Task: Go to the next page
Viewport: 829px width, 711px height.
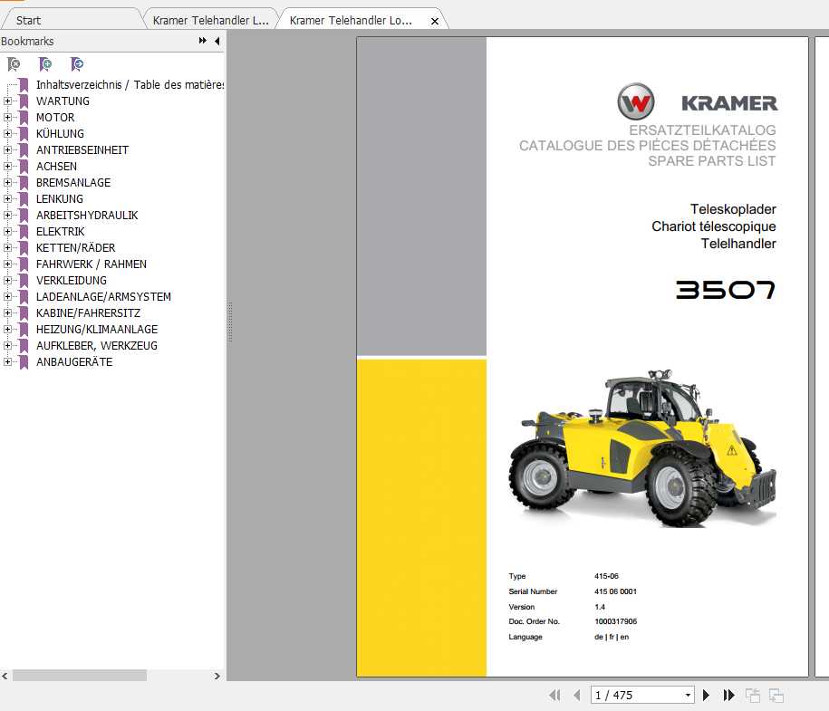Action: [x=707, y=696]
